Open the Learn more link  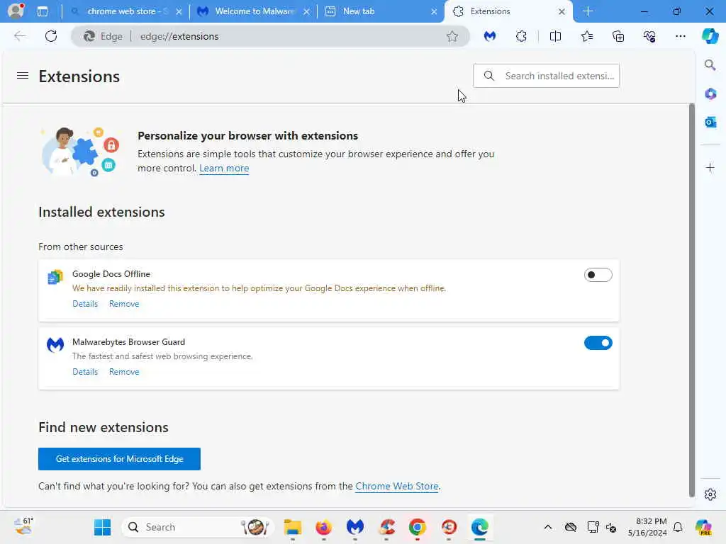[x=224, y=168]
